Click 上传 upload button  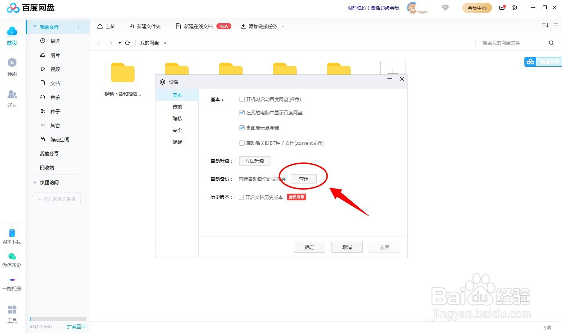(x=106, y=26)
